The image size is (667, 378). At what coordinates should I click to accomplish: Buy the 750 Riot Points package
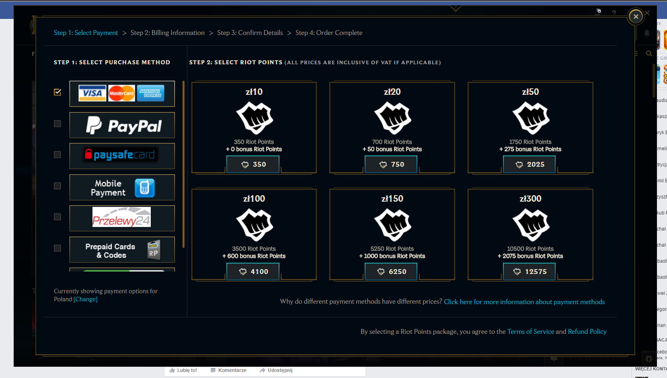click(x=391, y=164)
